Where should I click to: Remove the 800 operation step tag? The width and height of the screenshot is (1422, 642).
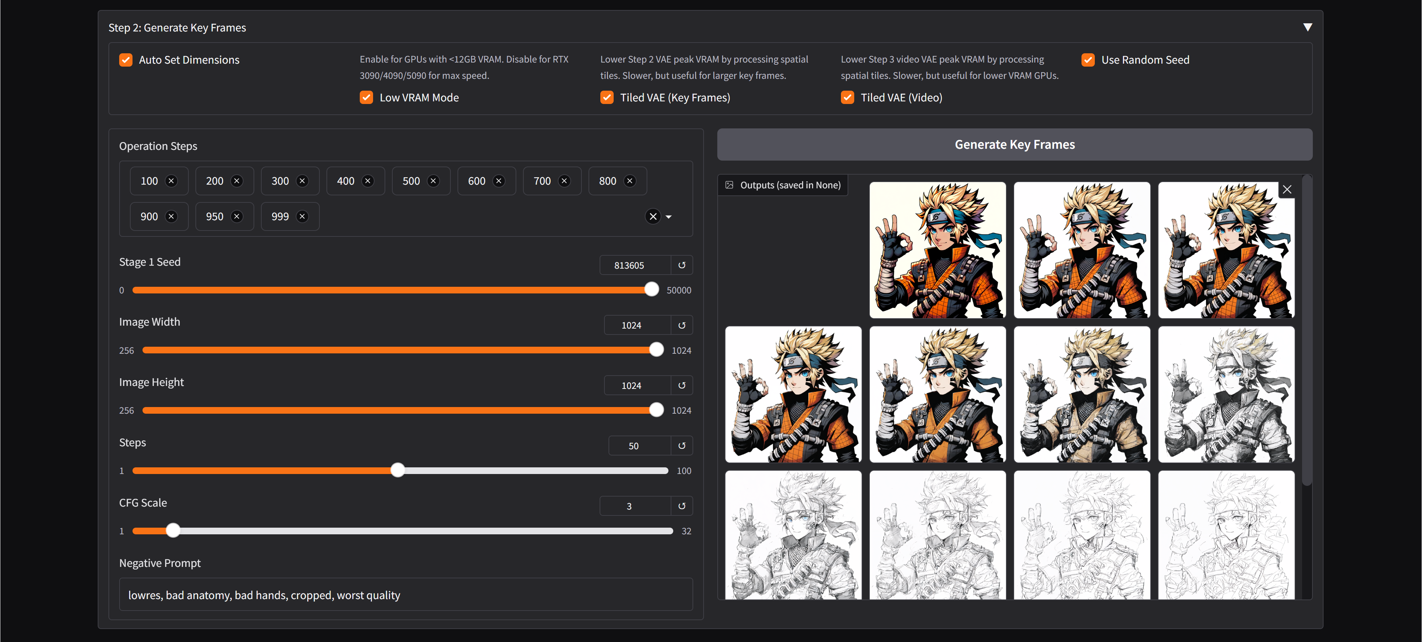coord(630,181)
